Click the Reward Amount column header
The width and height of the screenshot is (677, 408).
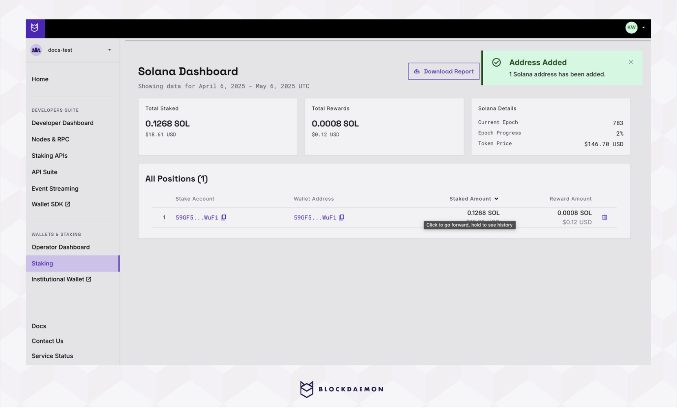point(570,199)
